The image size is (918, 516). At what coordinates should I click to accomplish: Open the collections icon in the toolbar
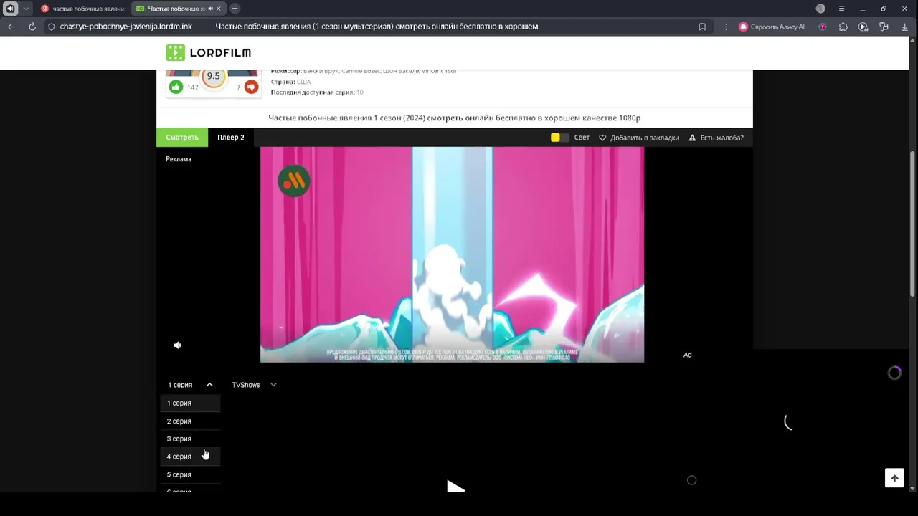coord(884,27)
